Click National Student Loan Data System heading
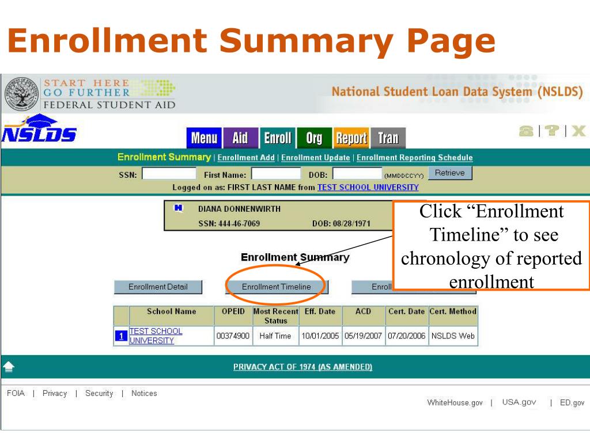The width and height of the screenshot is (590, 442). pyautogui.click(x=457, y=92)
